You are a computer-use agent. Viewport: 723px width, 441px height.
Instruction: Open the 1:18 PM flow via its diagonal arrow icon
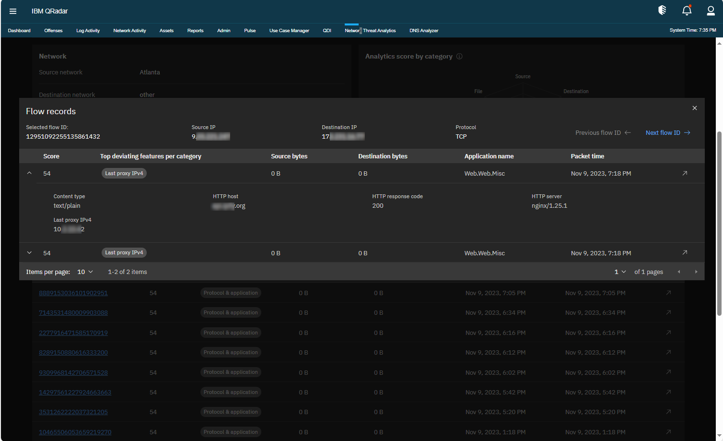click(669, 431)
